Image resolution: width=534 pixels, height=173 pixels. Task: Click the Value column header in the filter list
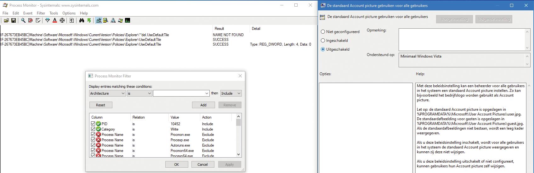click(x=175, y=117)
